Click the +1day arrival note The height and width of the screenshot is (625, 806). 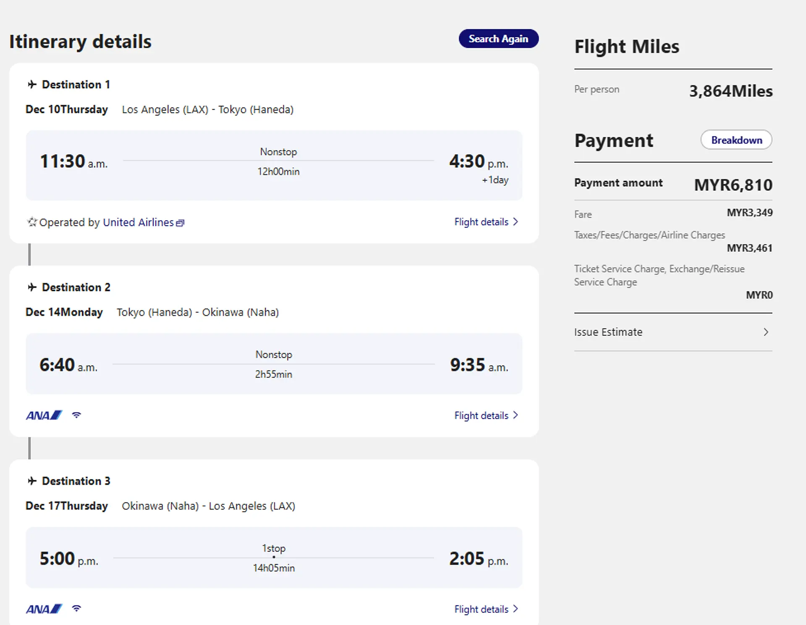(x=495, y=180)
